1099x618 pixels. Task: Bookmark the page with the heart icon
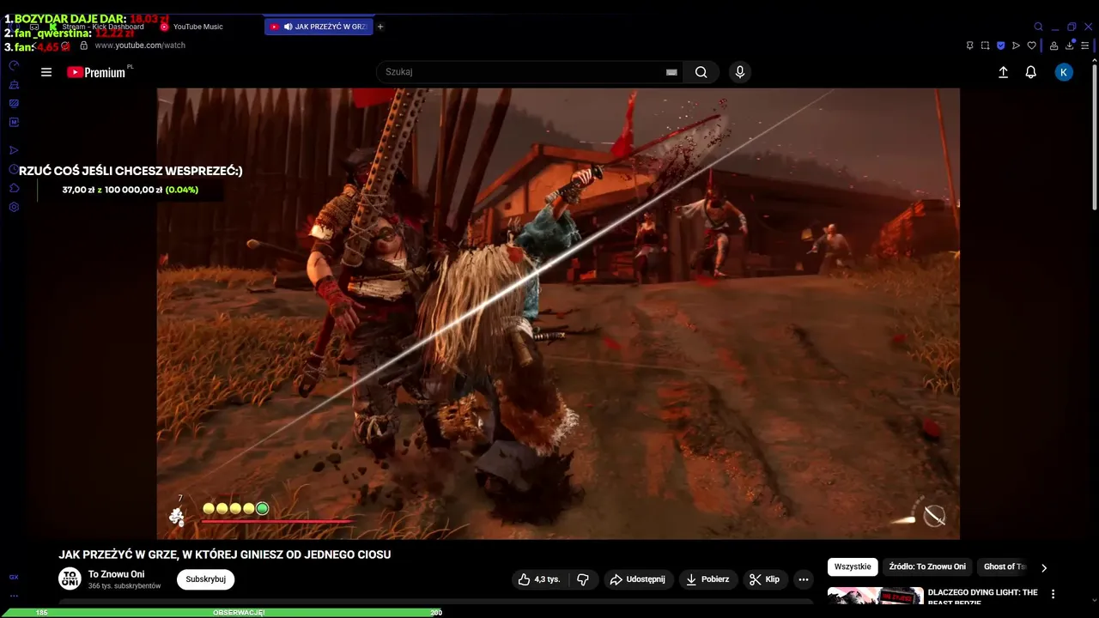1031,45
